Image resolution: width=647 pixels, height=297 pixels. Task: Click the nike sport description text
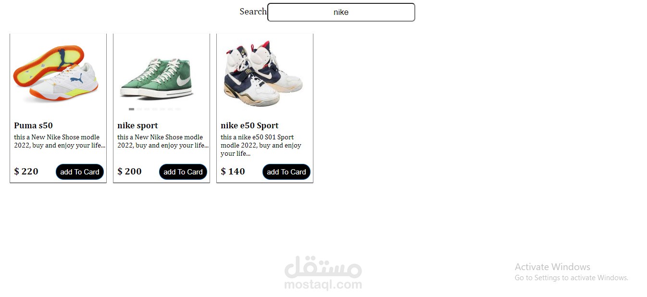click(163, 141)
